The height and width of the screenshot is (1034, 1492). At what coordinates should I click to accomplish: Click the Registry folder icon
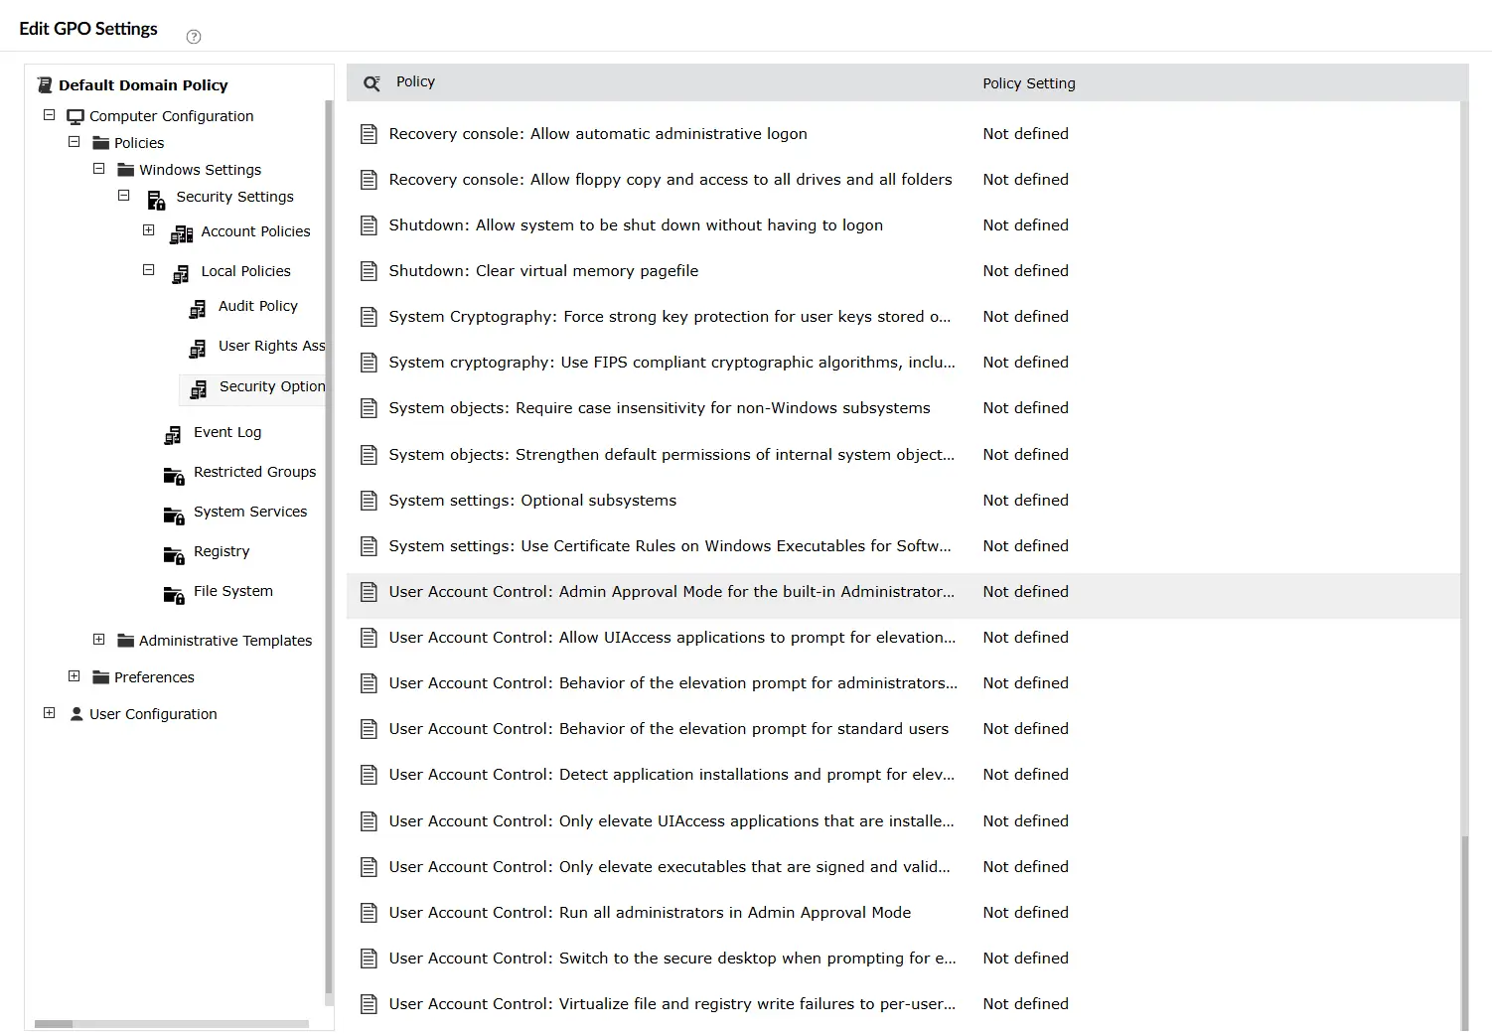(x=174, y=555)
